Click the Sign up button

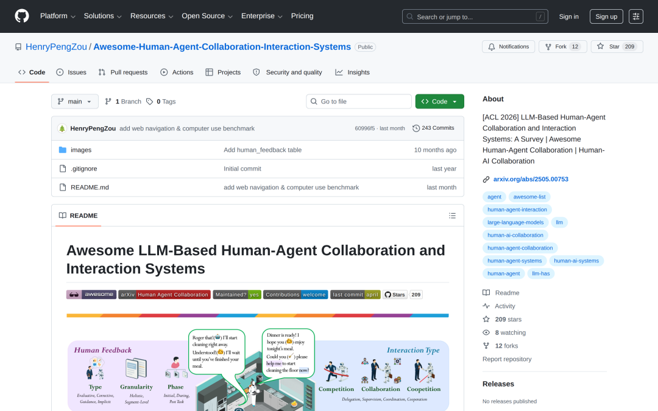pos(606,16)
